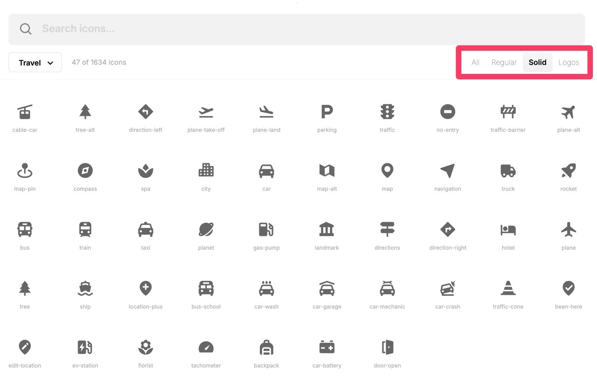Viewport: 597px width, 383px height.
Task: Click the gas-pump icon
Action: point(266,230)
